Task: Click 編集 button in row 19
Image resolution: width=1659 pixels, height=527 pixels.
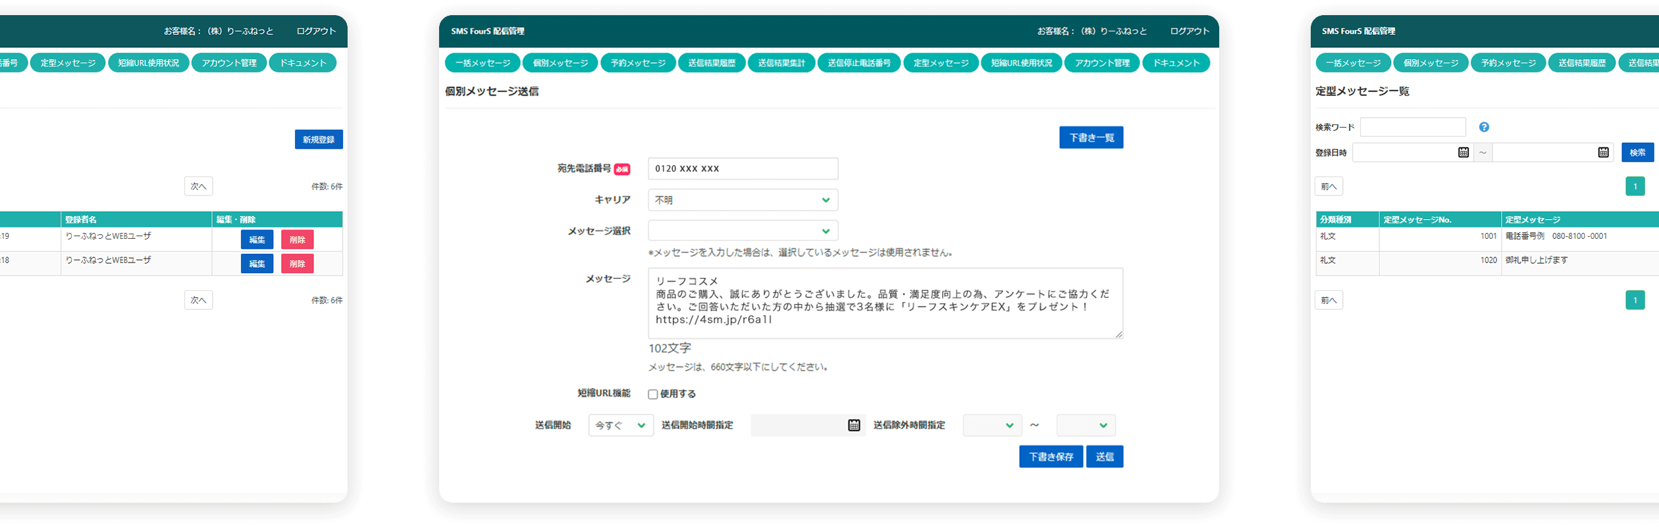Action: (x=257, y=239)
